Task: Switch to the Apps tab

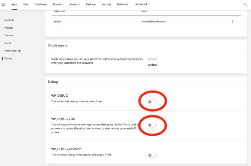Action: tap(14, 4)
